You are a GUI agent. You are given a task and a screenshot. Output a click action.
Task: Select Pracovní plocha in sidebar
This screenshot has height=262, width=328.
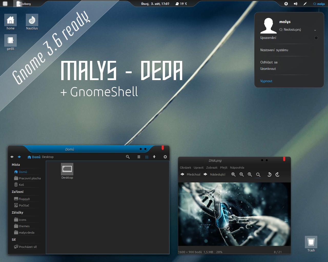[27, 178]
